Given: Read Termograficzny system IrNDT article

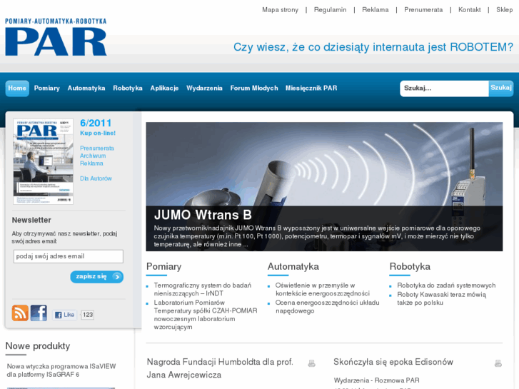Looking at the screenshot, I should [x=203, y=289].
